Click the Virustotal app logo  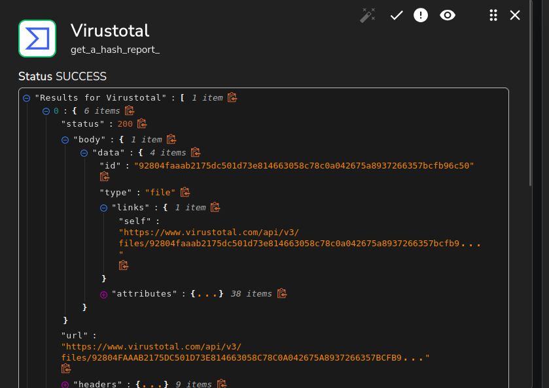click(x=37, y=39)
